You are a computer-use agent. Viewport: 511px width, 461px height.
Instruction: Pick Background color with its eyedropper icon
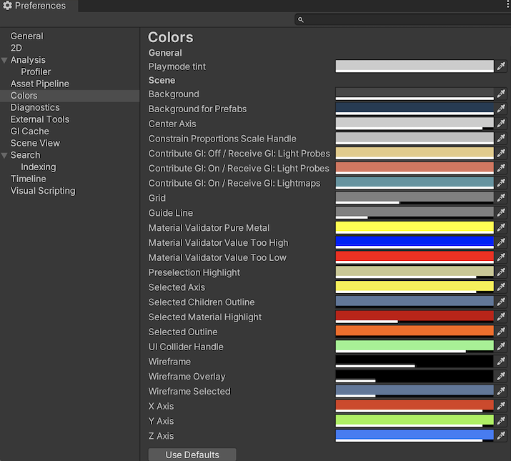[501, 94]
